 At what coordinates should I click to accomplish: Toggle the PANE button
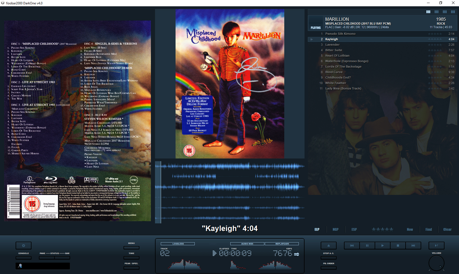click(47, 258)
